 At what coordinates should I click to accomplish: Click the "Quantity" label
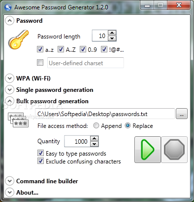point(49,141)
